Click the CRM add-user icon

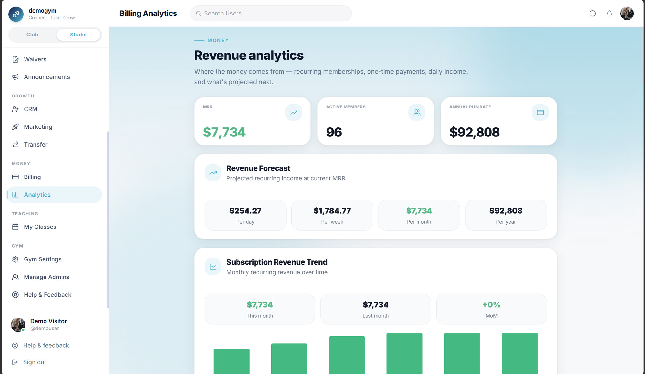15,109
